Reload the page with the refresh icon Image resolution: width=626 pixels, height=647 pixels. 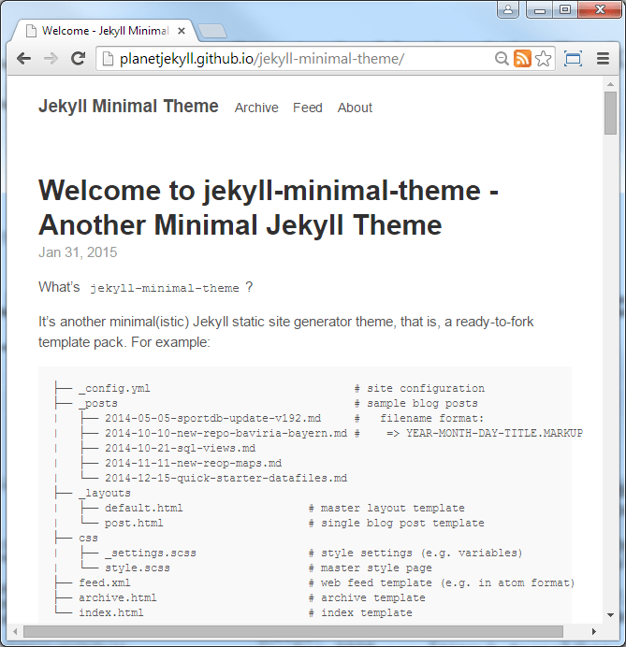pos(78,59)
